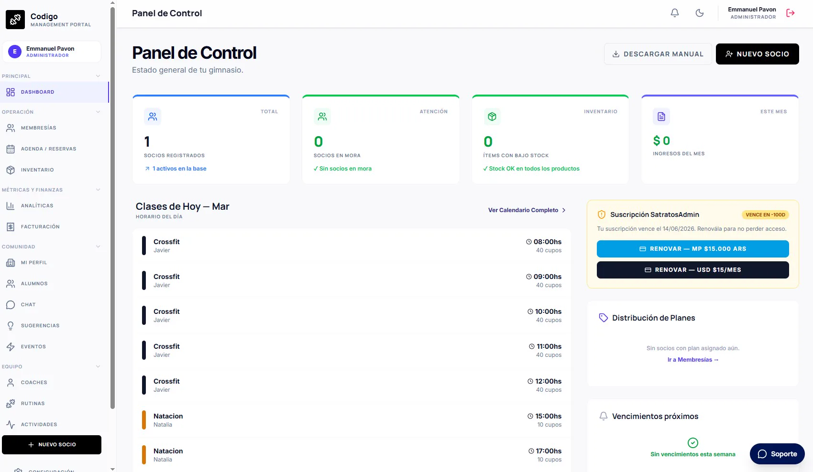The image size is (813, 472).
Task: Select the Crossfit 08:00hs class row
Action: click(352, 246)
